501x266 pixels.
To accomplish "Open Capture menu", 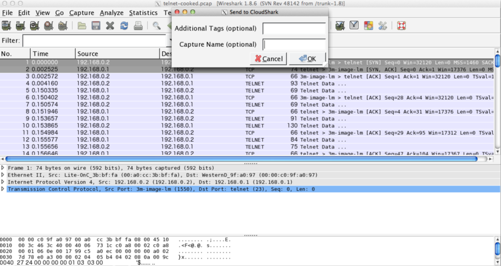I will (81, 12).
